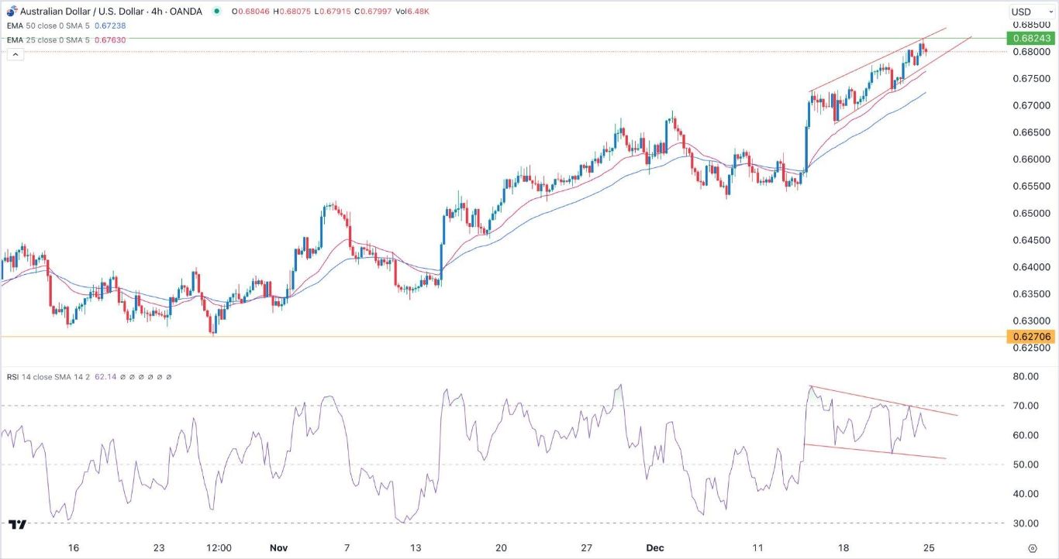Click the green market status dot
This screenshot has width=1059, height=559.
coord(215,12)
